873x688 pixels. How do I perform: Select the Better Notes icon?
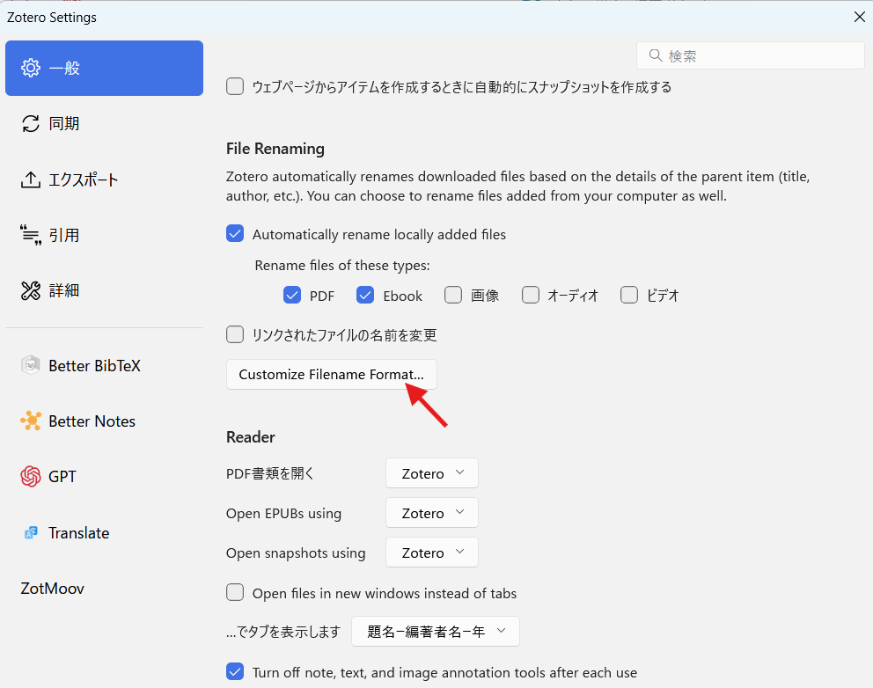[x=31, y=421]
